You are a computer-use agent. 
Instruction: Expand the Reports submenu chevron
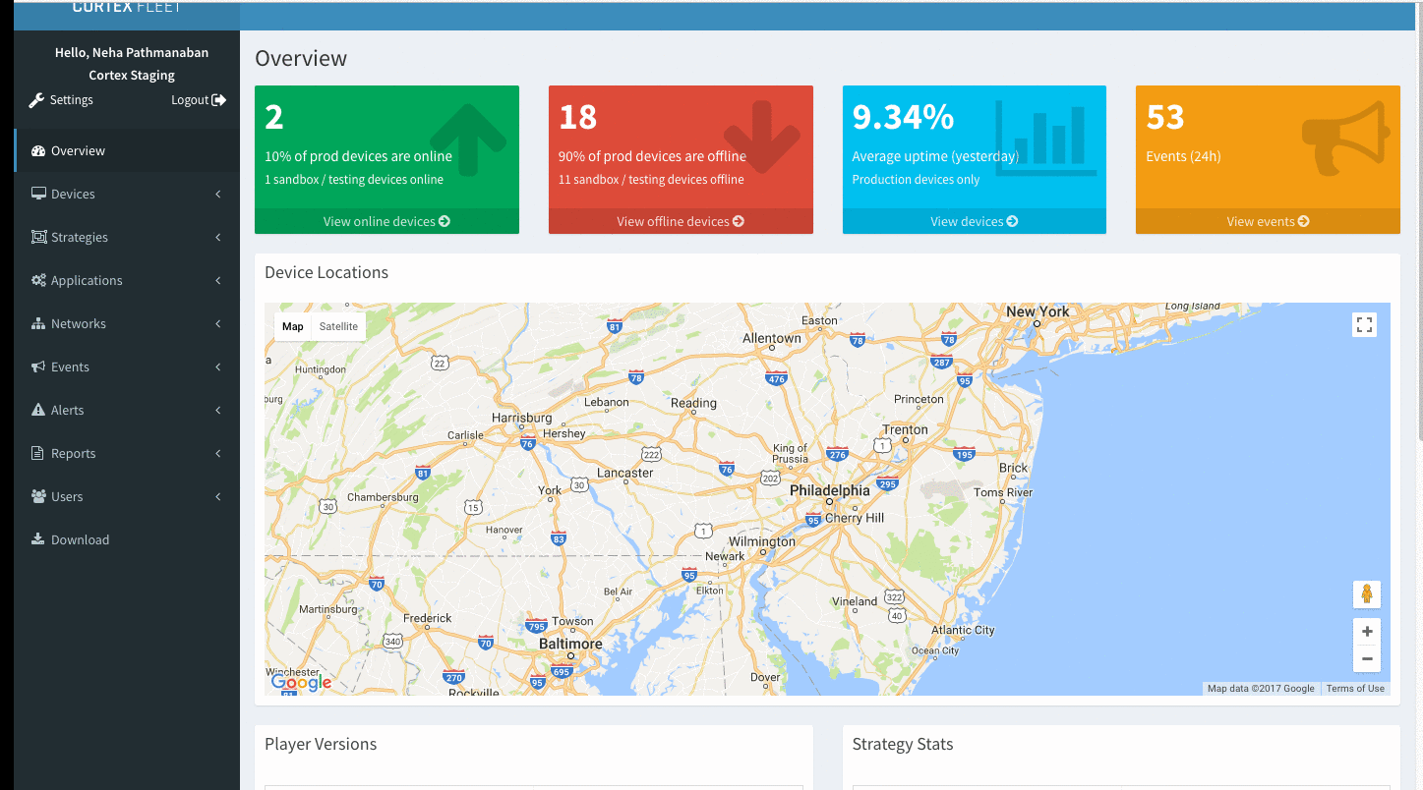click(218, 454)
